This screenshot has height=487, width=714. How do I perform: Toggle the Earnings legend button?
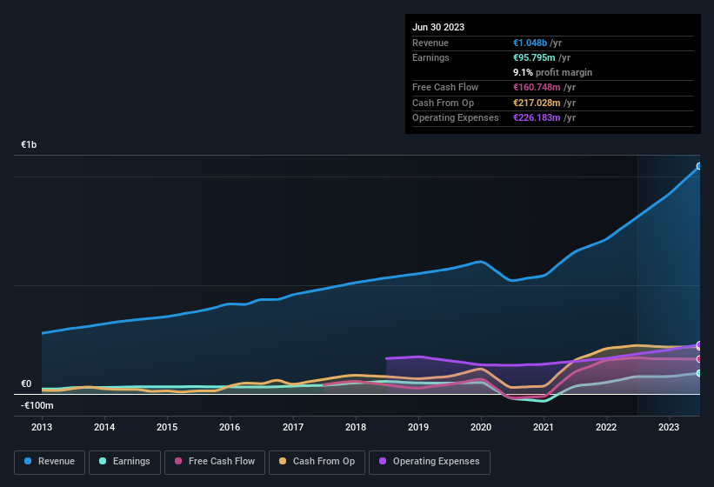click(x=124, y=462)
